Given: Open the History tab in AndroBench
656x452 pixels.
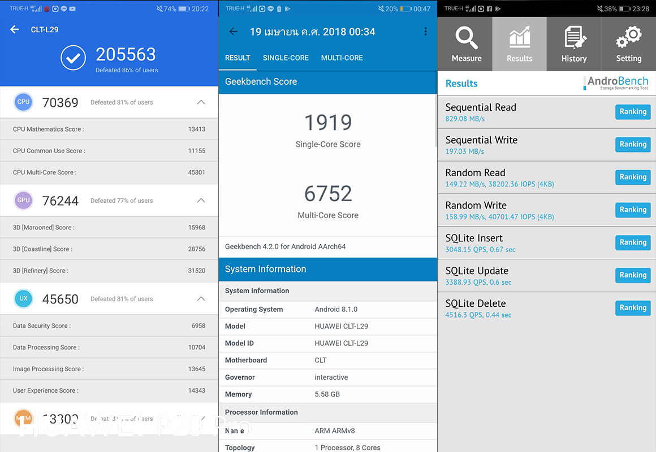Looking at the screenshot, I should (574, 44).
